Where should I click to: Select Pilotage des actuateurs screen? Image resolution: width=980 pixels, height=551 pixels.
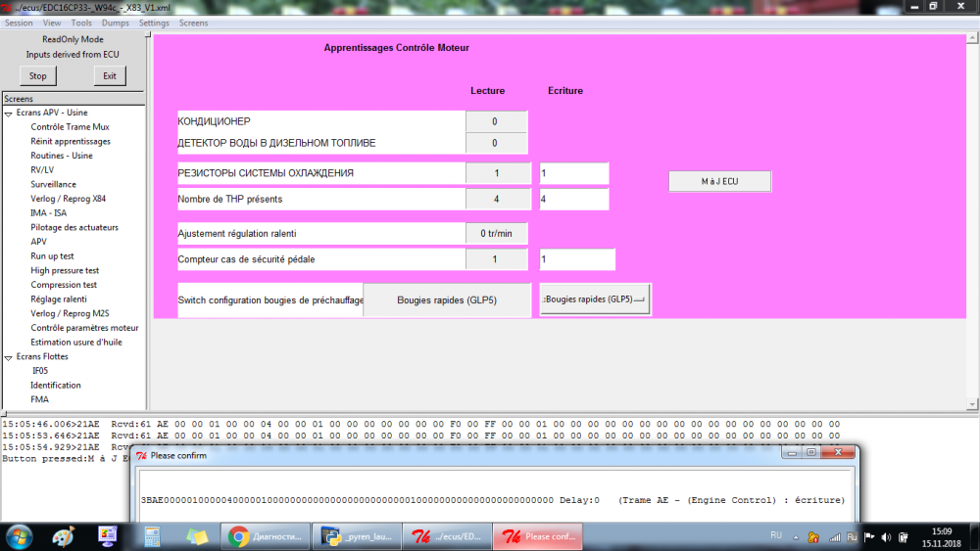pyautogui.click(x=74, y=227)
